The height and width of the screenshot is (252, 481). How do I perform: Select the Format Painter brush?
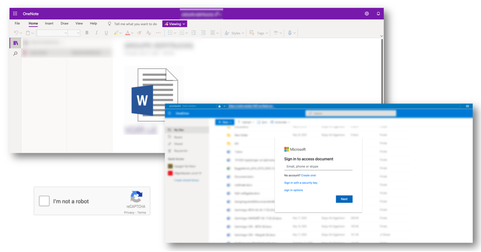click(x=139, y=33)
